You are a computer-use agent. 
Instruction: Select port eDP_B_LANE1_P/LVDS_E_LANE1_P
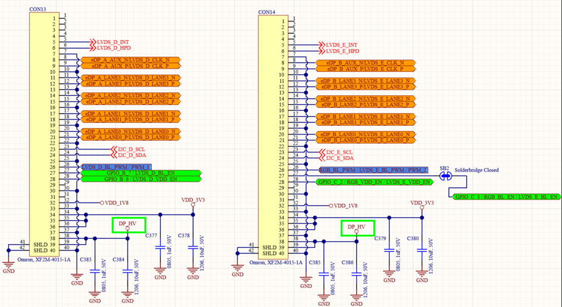click(x=365, y=122)
